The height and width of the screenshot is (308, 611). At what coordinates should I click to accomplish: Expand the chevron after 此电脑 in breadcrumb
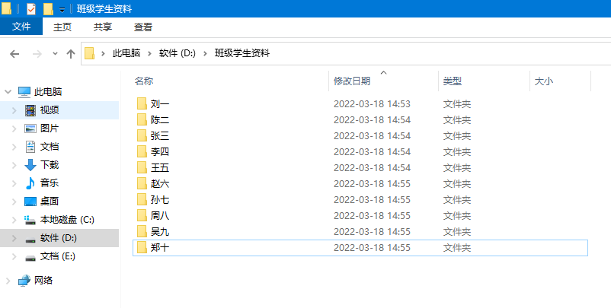149,54
